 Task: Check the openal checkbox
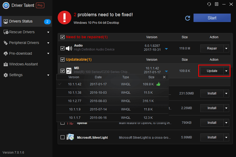(62, 123)
